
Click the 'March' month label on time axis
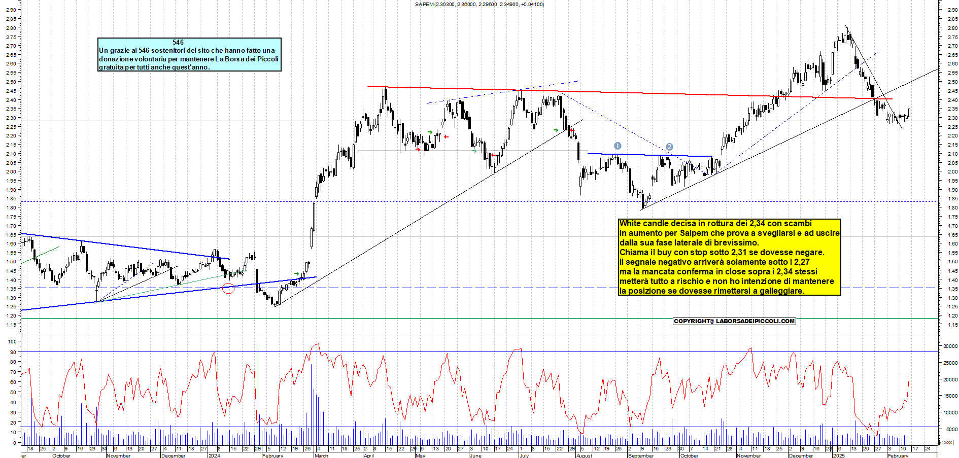(321, 455)
